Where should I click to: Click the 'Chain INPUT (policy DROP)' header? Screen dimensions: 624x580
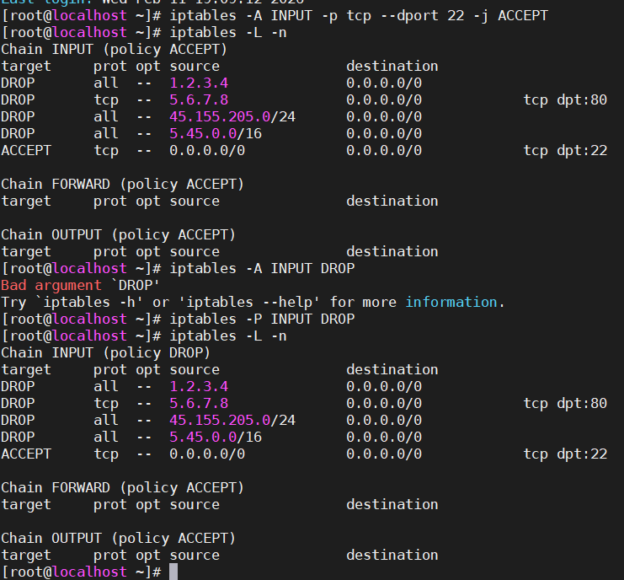105,352
